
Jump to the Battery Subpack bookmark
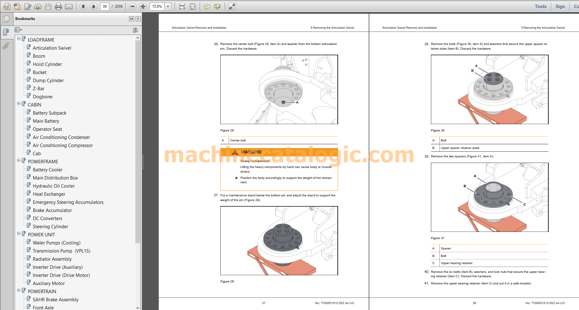(x=50, y=113)
